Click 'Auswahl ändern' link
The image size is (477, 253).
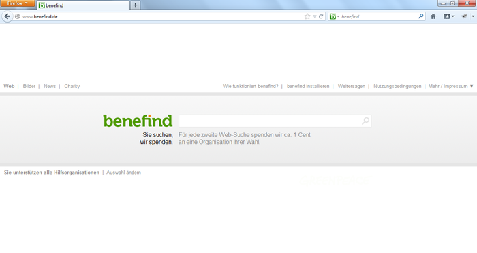tap(123, 173)
